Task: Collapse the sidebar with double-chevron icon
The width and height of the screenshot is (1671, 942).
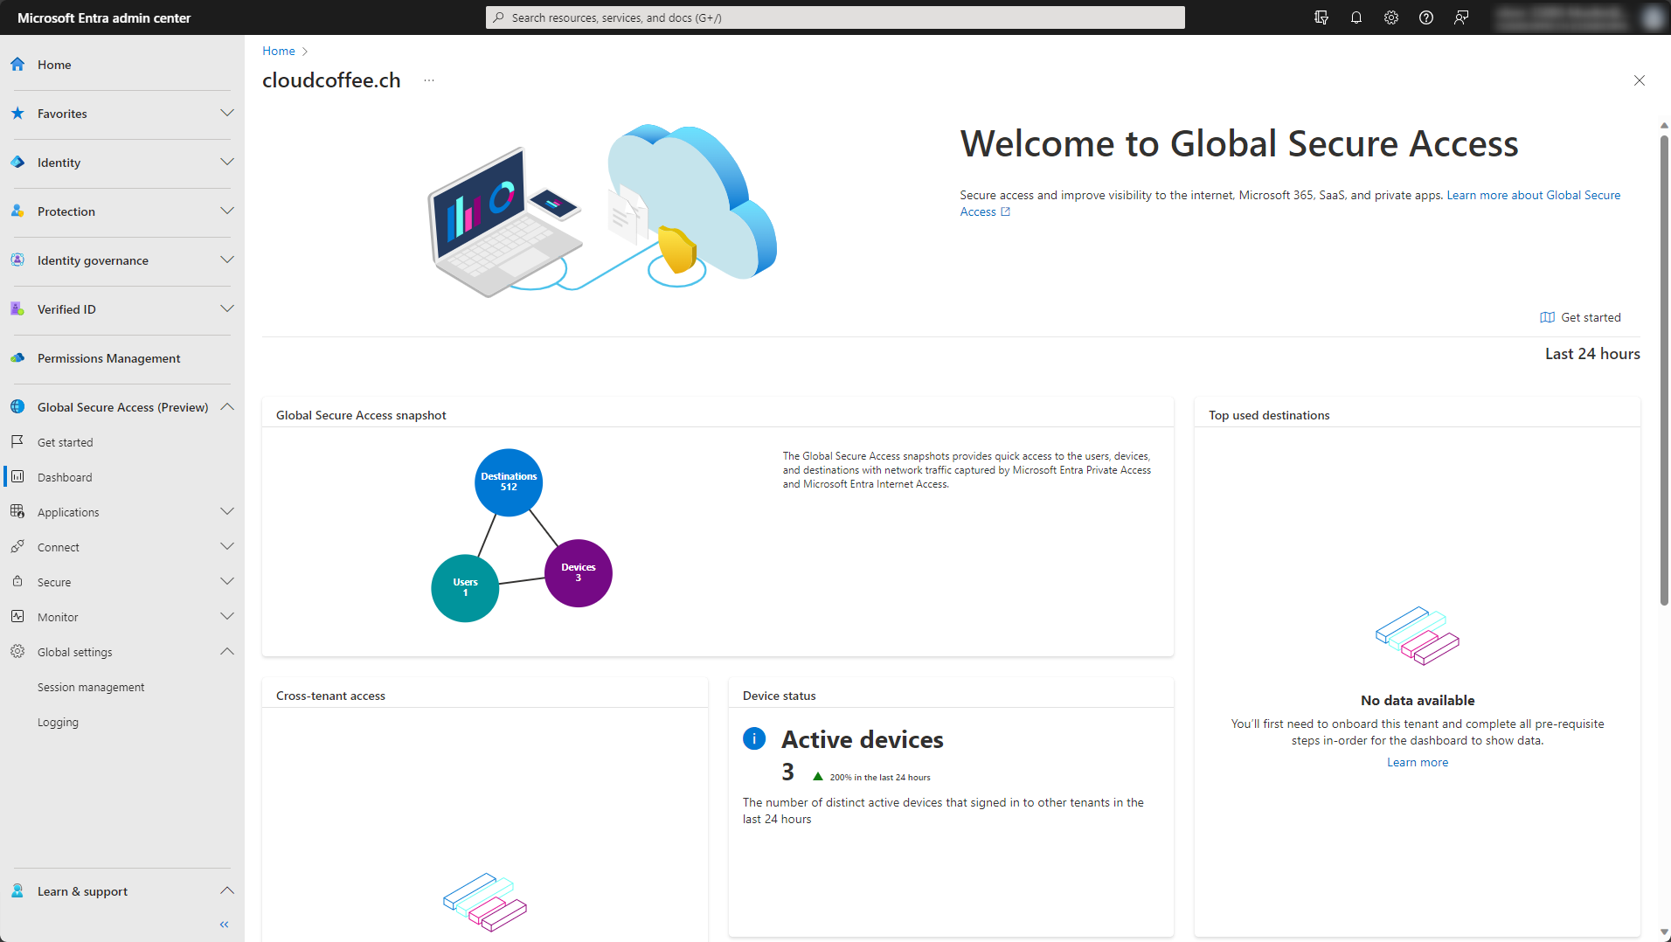Action: pos(224,924)
